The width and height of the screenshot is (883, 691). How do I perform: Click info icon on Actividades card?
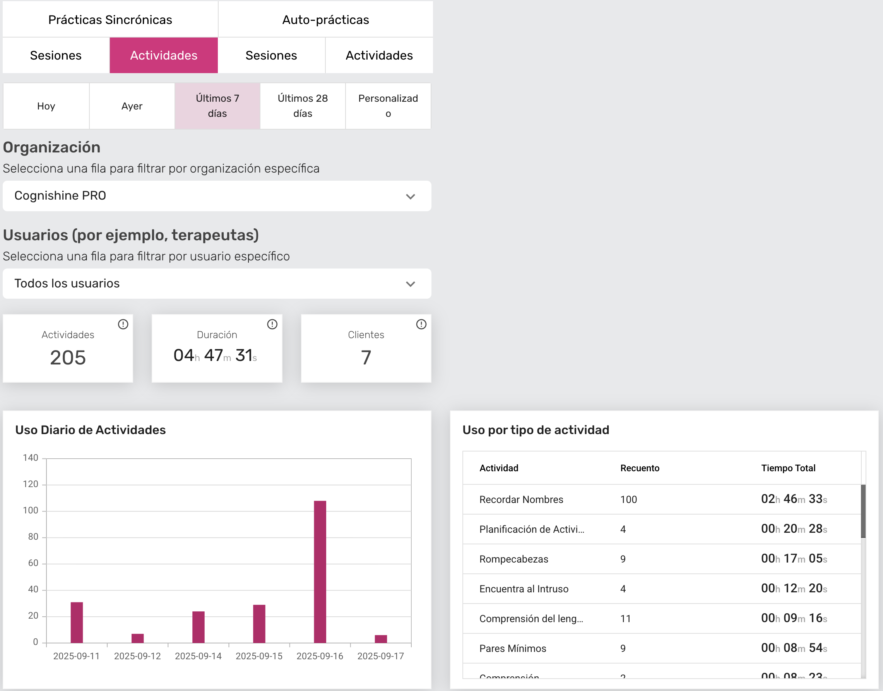(123, 324)
